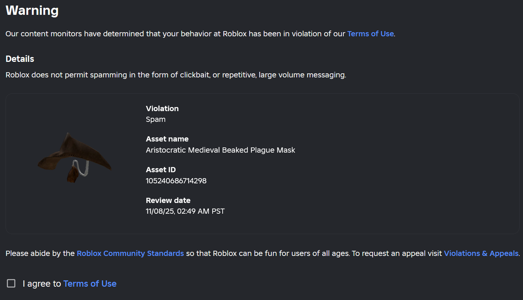Check the agree to Terms checkbox
The width and height of the screenshot is (523, 300).
(x=11, y=284)
